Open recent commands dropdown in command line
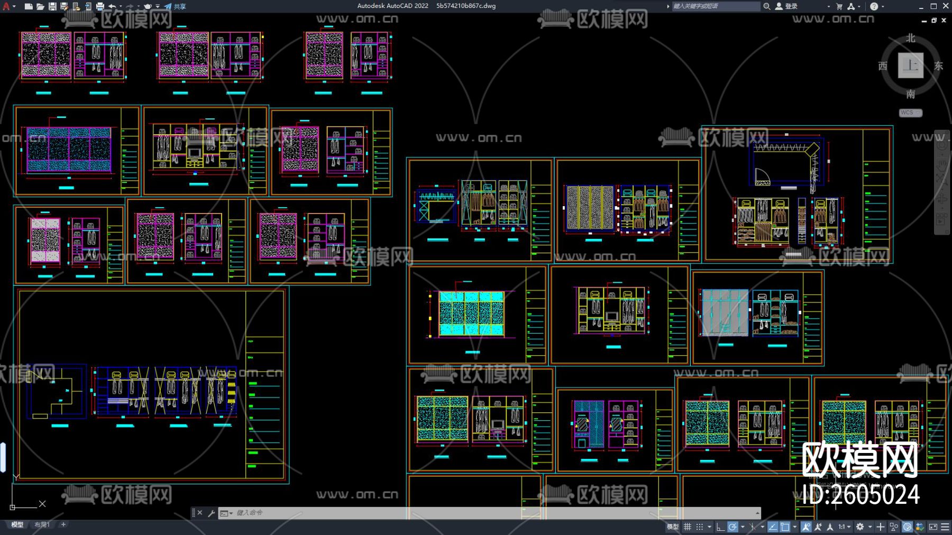Viewport: 952px width, 535px height. pos(226,513)
